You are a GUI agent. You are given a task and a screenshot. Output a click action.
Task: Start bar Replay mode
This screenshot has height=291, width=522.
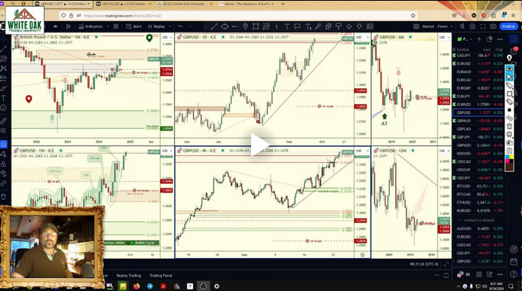tap(156, 26)
